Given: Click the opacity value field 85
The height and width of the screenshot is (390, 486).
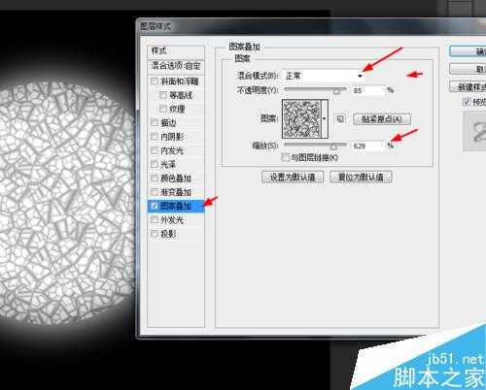Looking at the screenshot, I should (x=368, y=90).
